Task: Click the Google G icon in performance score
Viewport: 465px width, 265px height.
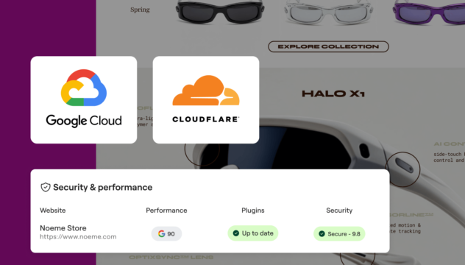Action: coord(161,234)
